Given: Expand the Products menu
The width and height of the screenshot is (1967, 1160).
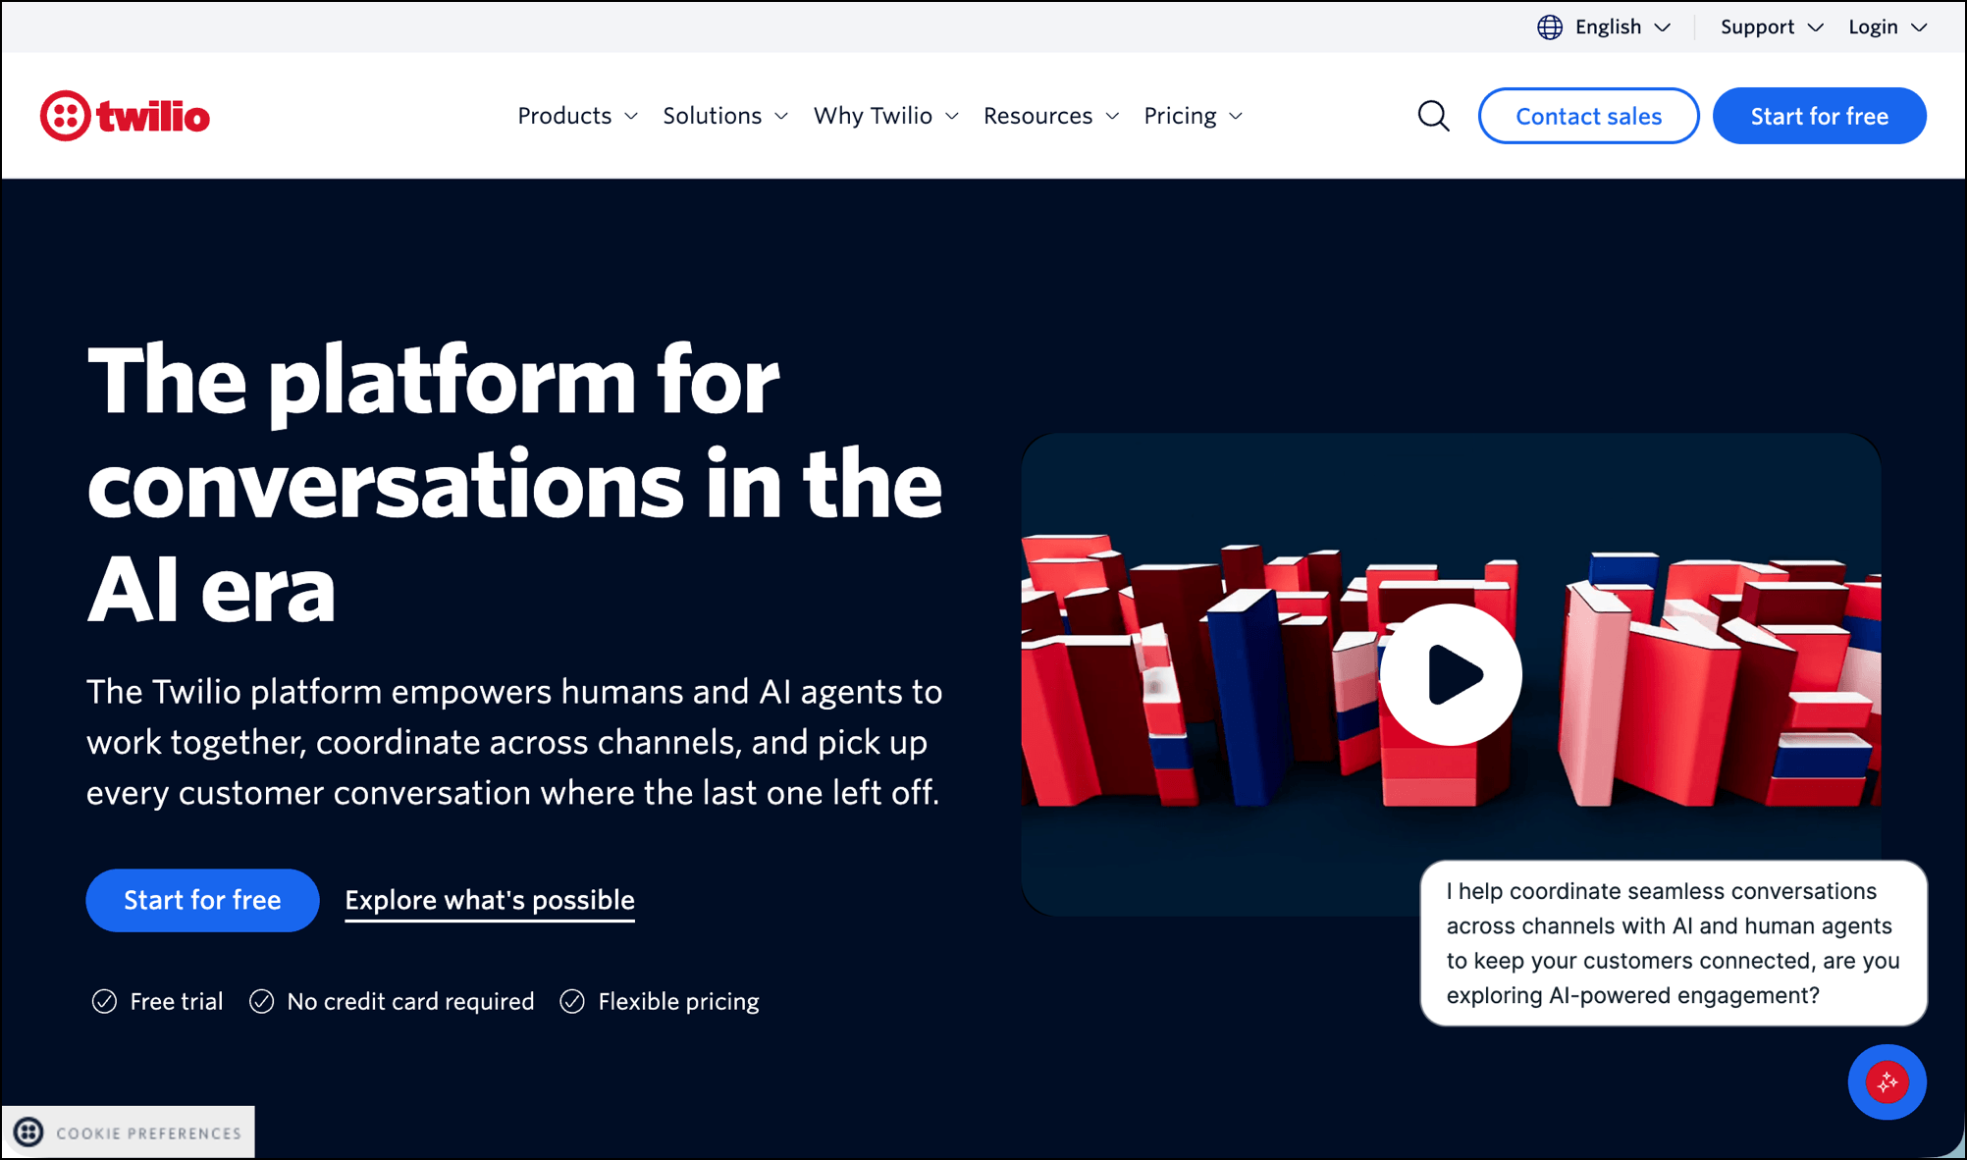Looking at the screenshot, I should (578, 116).
